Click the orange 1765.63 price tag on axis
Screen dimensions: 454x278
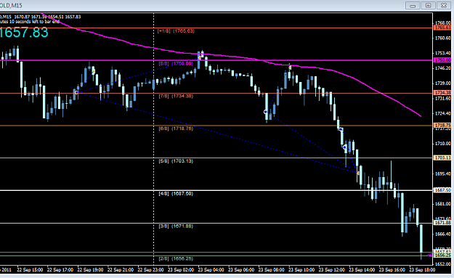pyautogui.click(x=442, y=28)
